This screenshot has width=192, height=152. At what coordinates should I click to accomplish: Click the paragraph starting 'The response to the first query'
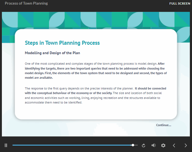[x=96, y=95]
